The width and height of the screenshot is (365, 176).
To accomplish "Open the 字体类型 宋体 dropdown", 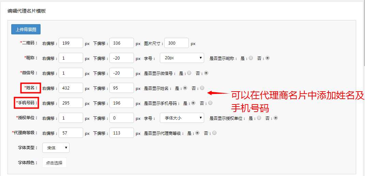I will point(56,148).
